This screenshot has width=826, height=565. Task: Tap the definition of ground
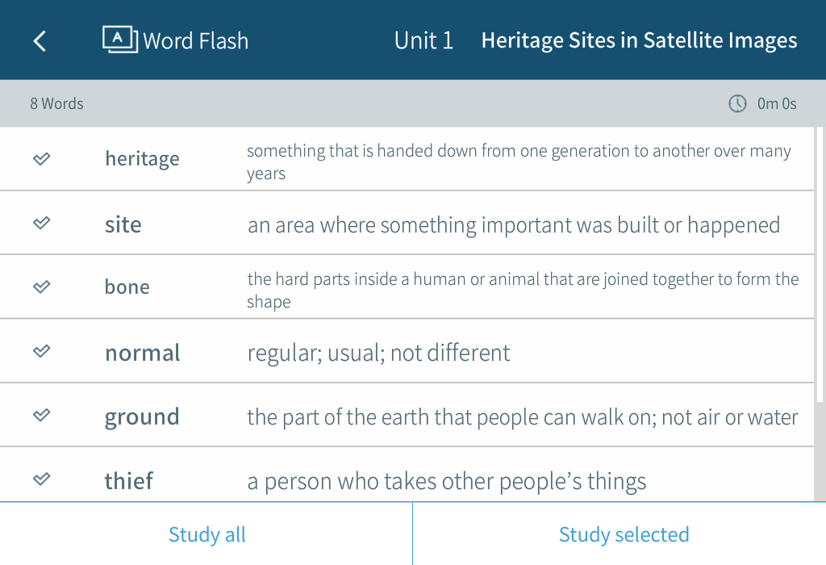click(x=522, y=417)
